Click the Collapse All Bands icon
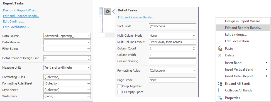 220,90
